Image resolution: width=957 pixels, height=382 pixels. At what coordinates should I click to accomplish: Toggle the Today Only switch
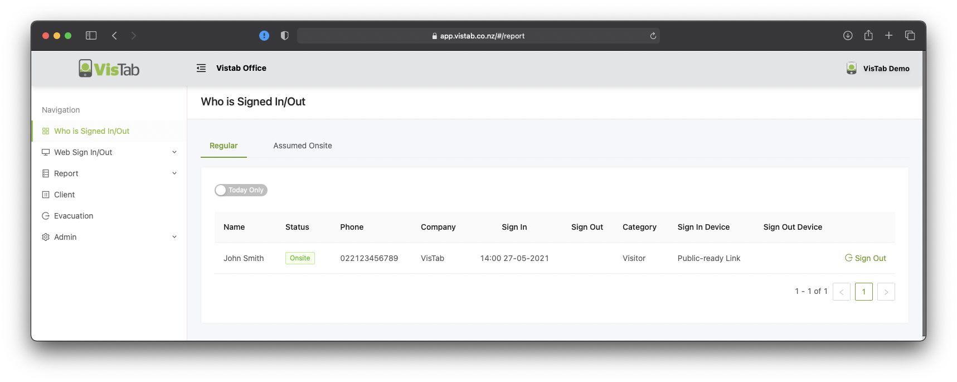click(241, 190)
